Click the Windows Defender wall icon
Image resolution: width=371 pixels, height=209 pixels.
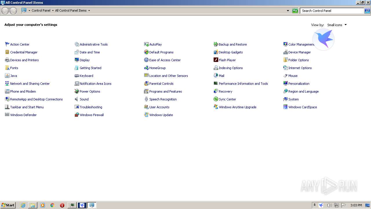(7, 115)
